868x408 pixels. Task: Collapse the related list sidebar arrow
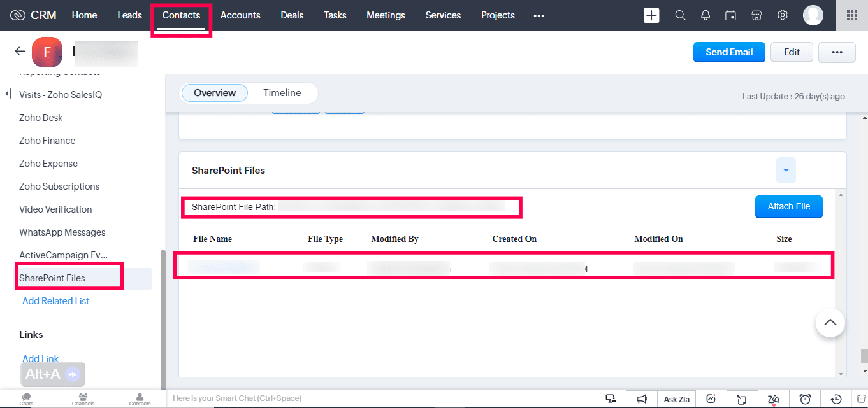click(x=8, y=94)
